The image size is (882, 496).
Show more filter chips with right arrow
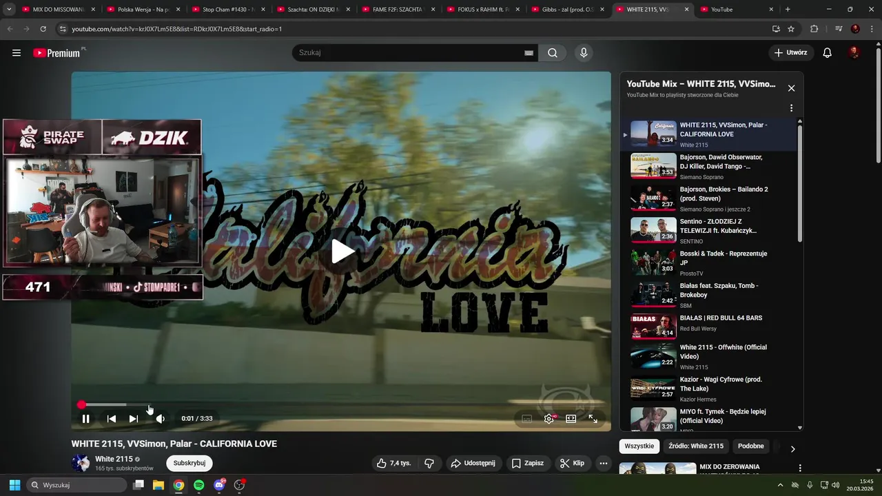[x=792, y=448]
